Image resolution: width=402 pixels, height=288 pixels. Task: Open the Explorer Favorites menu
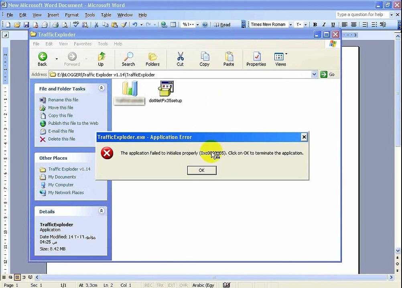pos(83,44)
